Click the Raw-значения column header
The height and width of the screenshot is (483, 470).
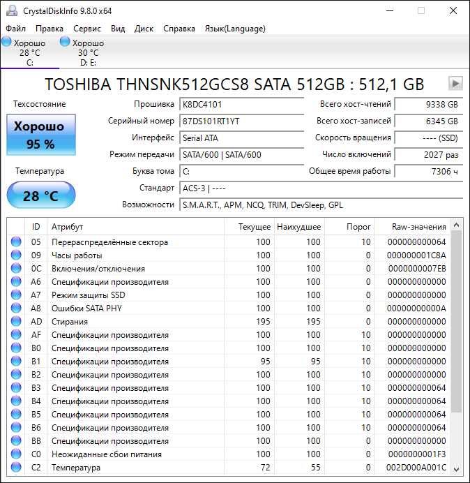click(412, 227)
